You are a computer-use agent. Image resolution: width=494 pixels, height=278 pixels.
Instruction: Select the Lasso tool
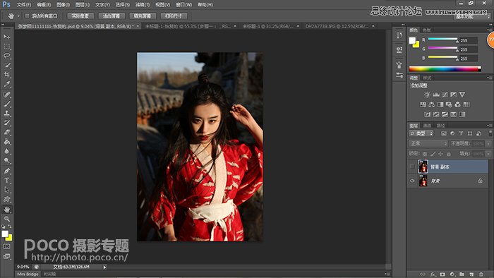7,56
